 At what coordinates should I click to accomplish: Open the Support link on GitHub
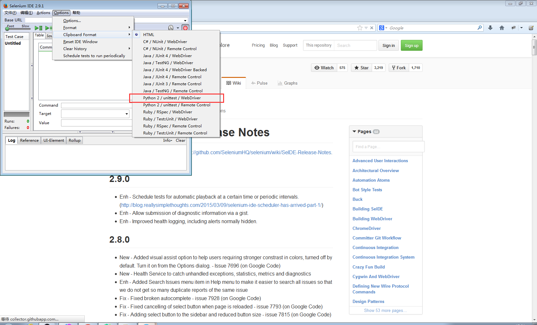click(290, 45)
